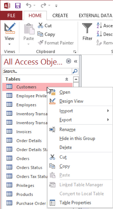Click the Access application icon

coord(7,6)
